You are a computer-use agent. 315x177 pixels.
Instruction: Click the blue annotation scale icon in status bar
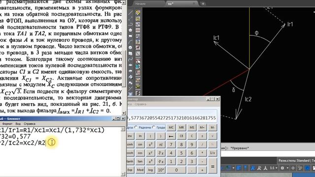click(x=252, y=168)
